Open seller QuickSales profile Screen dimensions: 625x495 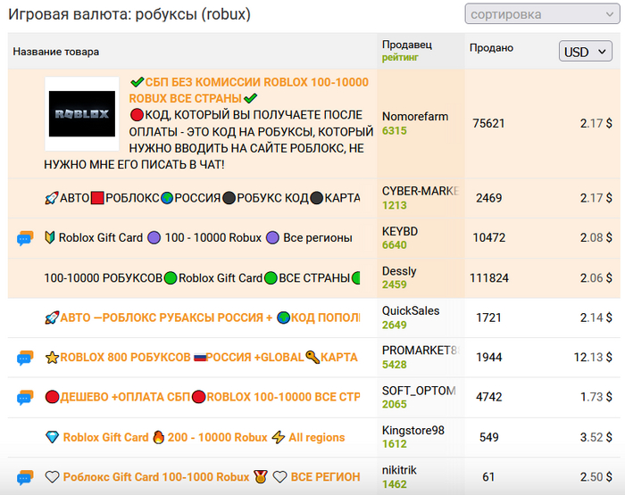tap(411, 310)
